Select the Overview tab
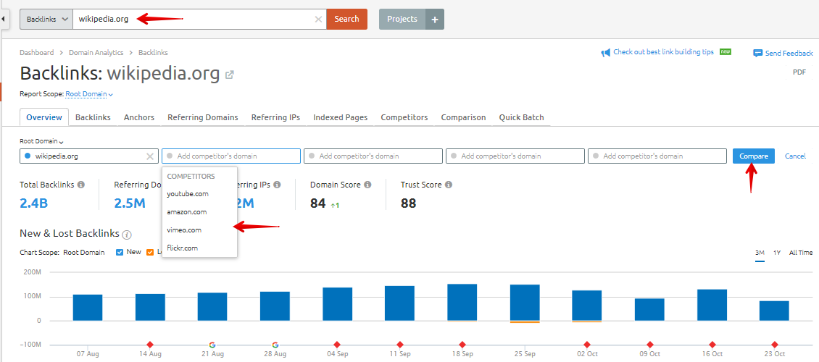 [x=44, y=117]
